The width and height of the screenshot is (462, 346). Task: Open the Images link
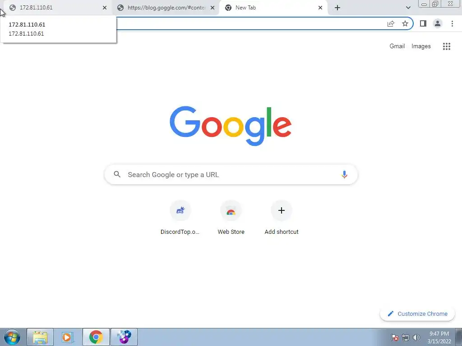[421, 46]
